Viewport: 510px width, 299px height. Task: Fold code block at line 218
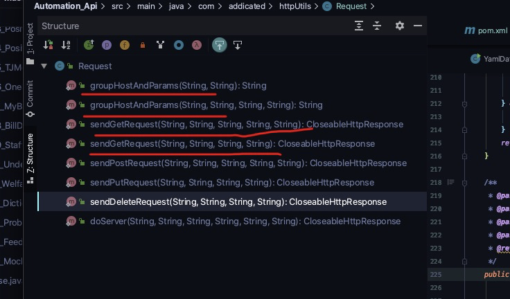point(464,183)
